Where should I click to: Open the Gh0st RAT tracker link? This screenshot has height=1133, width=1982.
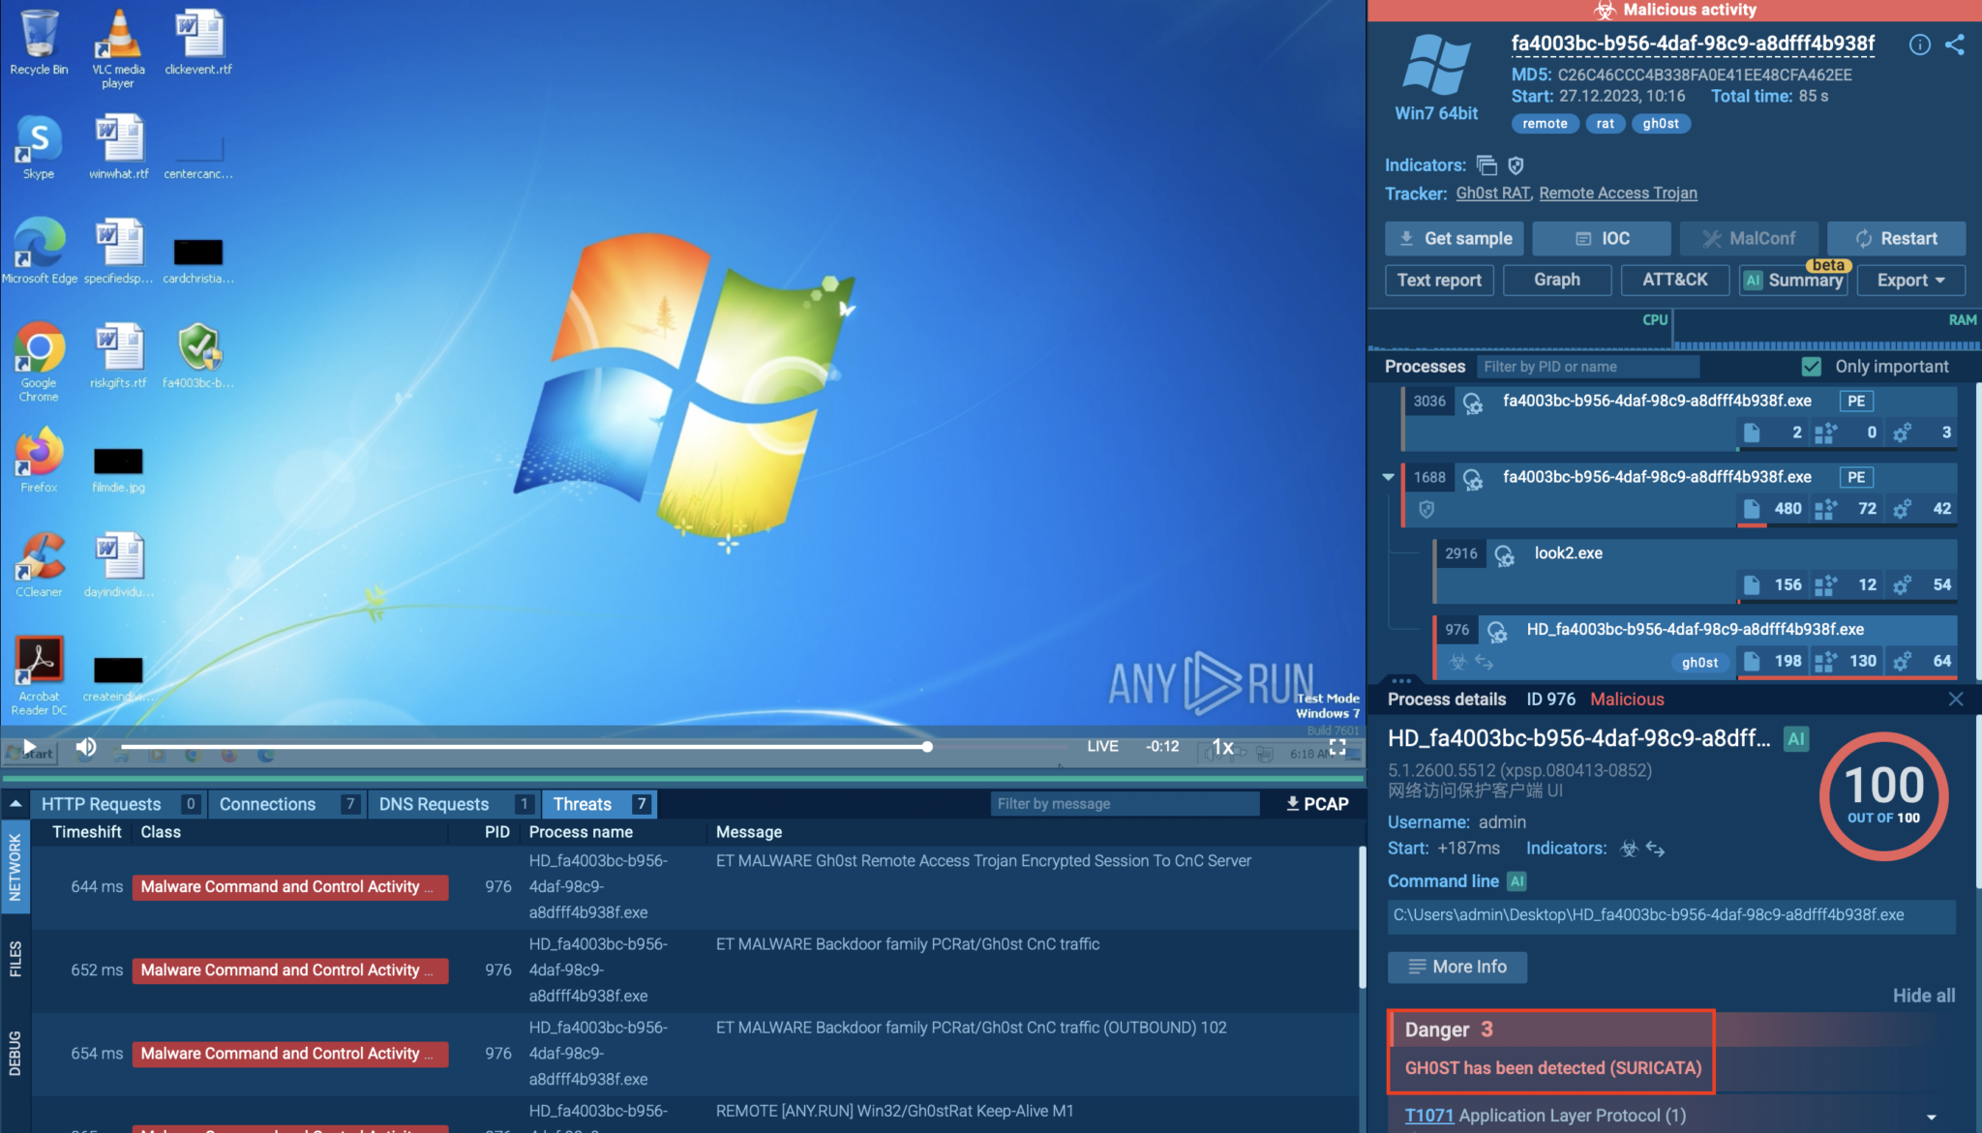[x=1492, y=194]
